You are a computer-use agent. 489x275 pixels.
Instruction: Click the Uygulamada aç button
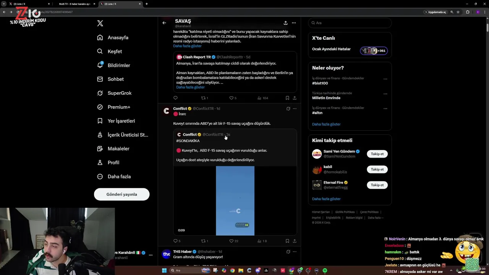pyautogui.click(x=436, y=12)
